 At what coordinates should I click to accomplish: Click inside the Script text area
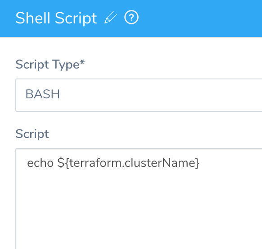tap(139, 198)
